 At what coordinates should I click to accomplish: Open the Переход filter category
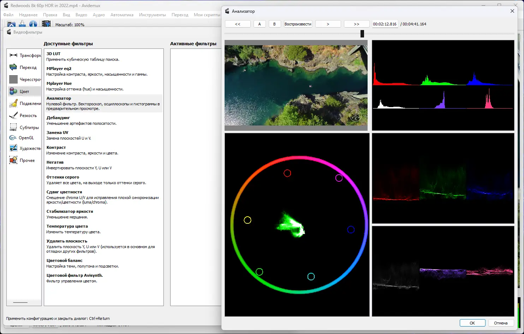tap(13, 68)
